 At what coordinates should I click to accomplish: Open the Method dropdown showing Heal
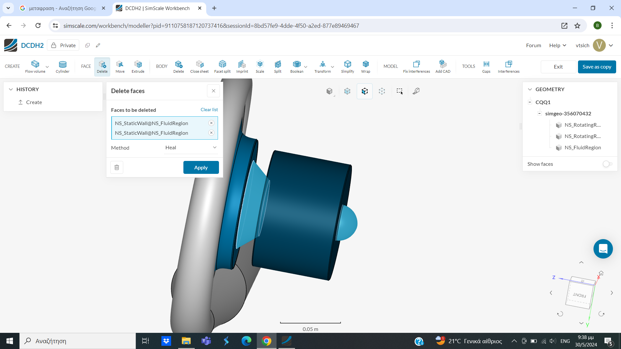click(191, 147)
